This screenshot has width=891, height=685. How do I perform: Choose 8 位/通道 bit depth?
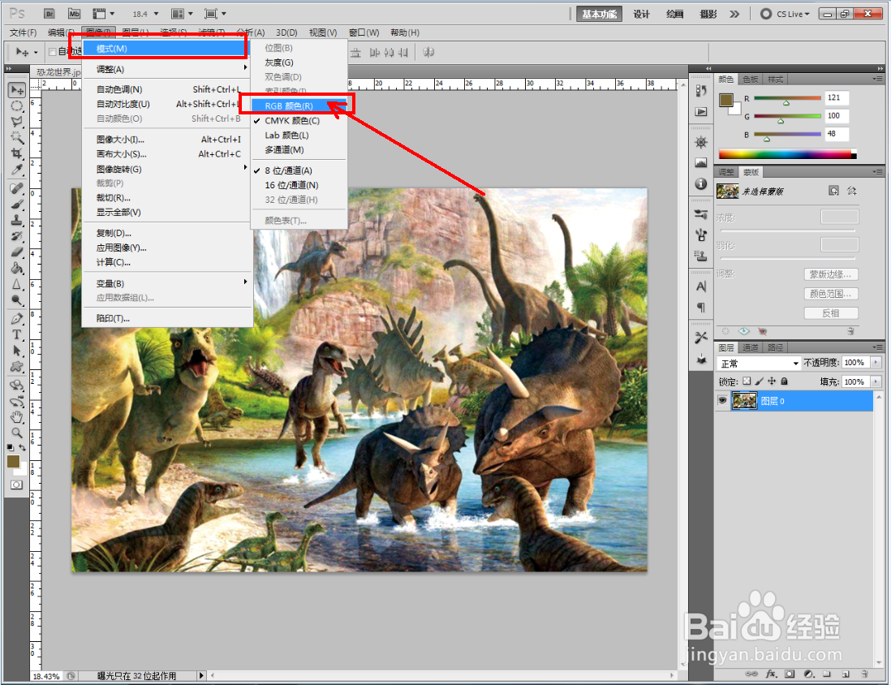[x=299, y=170]
